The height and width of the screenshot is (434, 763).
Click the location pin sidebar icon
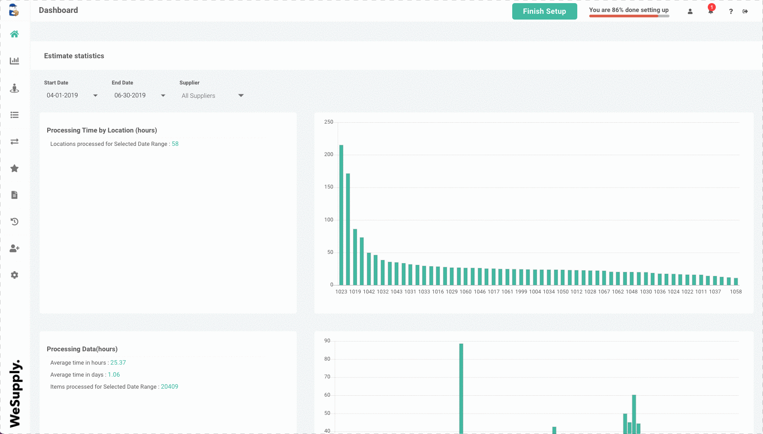tap(14, 88)
